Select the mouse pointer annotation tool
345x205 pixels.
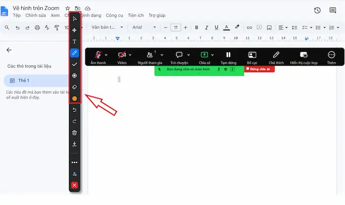(74, 19)
